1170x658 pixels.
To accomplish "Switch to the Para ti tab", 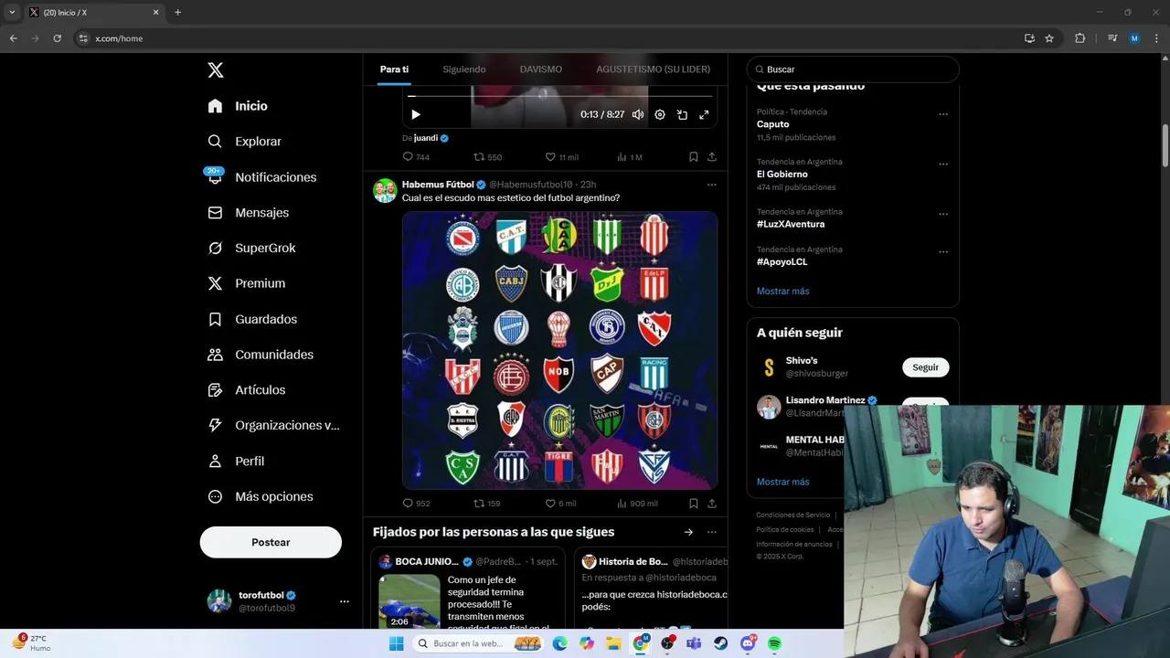I will 394,69.
